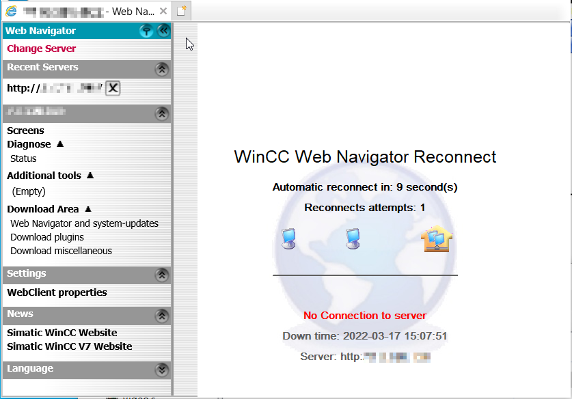The width and height of the screenshot is (572, 399).
Task: Remove the recent server entry with X
Action: [113, 88]
